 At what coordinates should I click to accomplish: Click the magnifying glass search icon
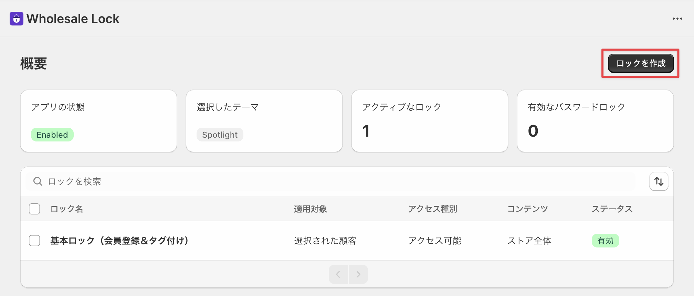pos(38,181)
